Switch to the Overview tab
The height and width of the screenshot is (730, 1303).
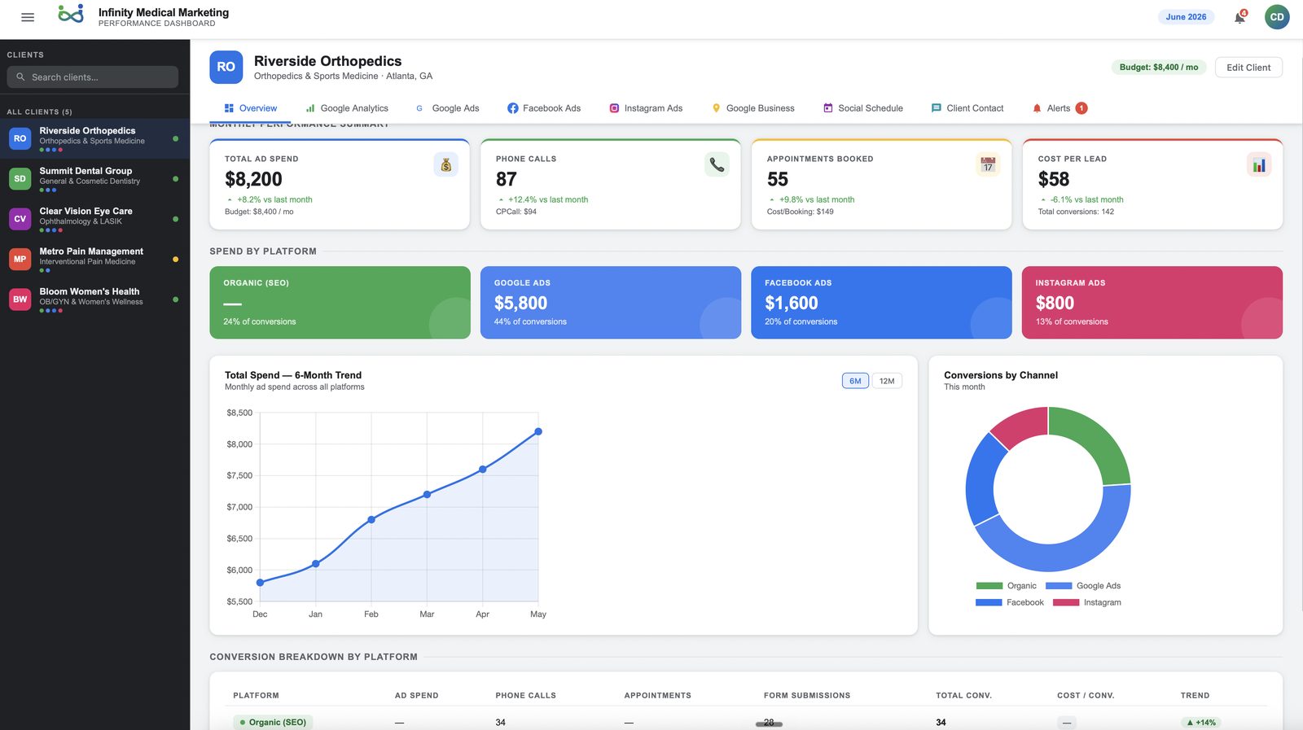pos(251,108)
